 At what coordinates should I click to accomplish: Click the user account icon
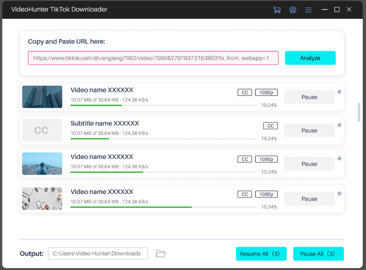click(293, 10)
